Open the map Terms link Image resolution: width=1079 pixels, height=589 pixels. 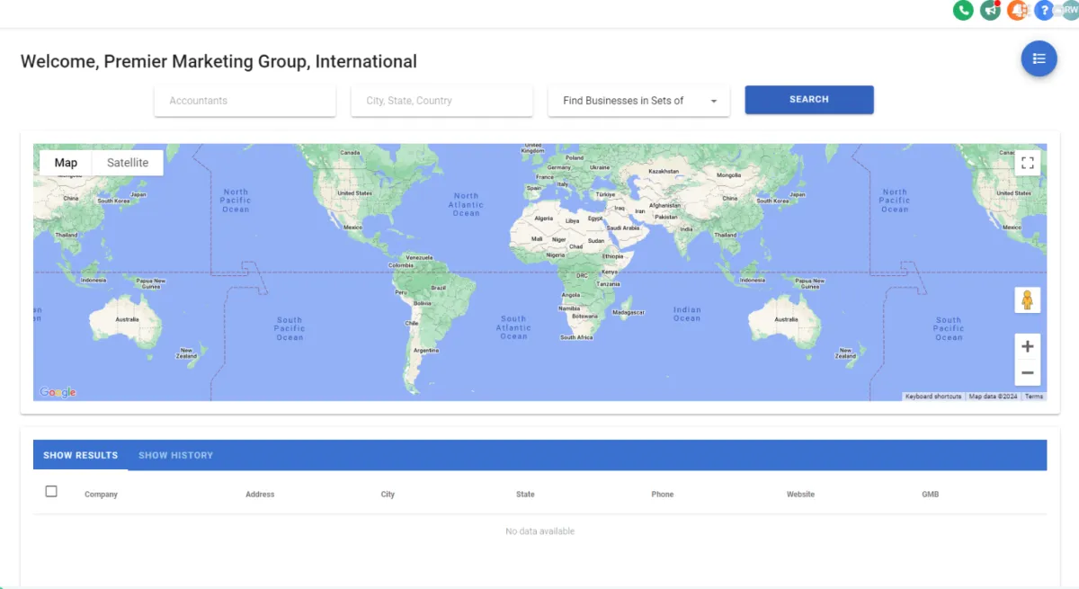[x=1034, y=397]
